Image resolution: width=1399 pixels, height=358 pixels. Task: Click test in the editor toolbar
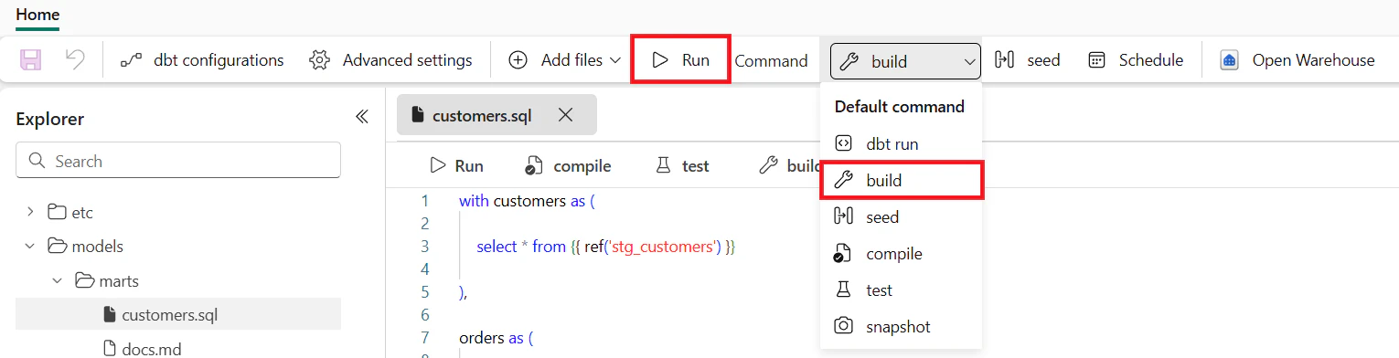[x=682, y=166]
